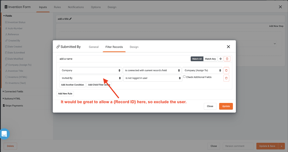
Task: Close the Submitted By dialog with the X
Action: 228,47
